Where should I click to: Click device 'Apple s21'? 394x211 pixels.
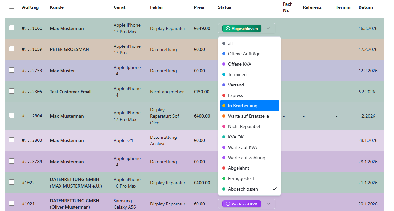(x=124, y=140)
